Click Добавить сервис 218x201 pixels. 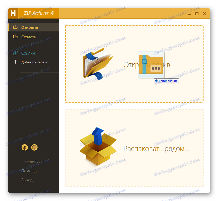click(35, 62)
